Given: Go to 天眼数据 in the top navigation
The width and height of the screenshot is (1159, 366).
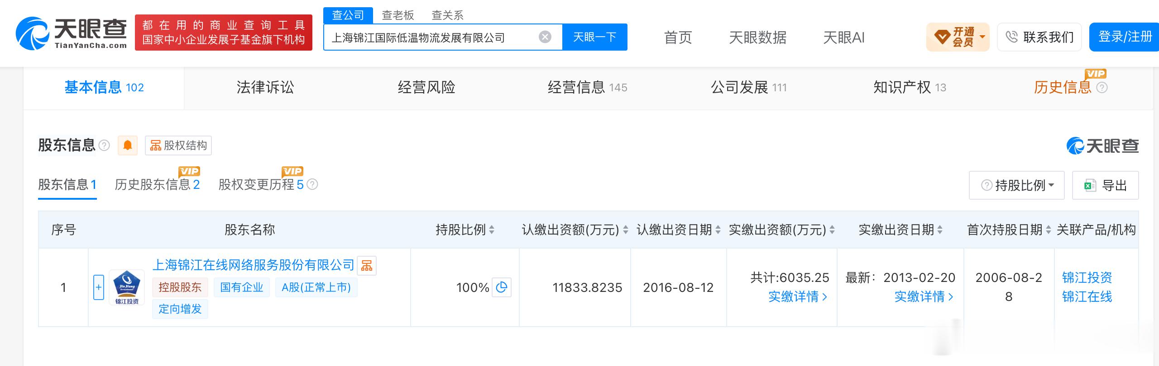Looking at the screenshot, I should pos(758,37).
